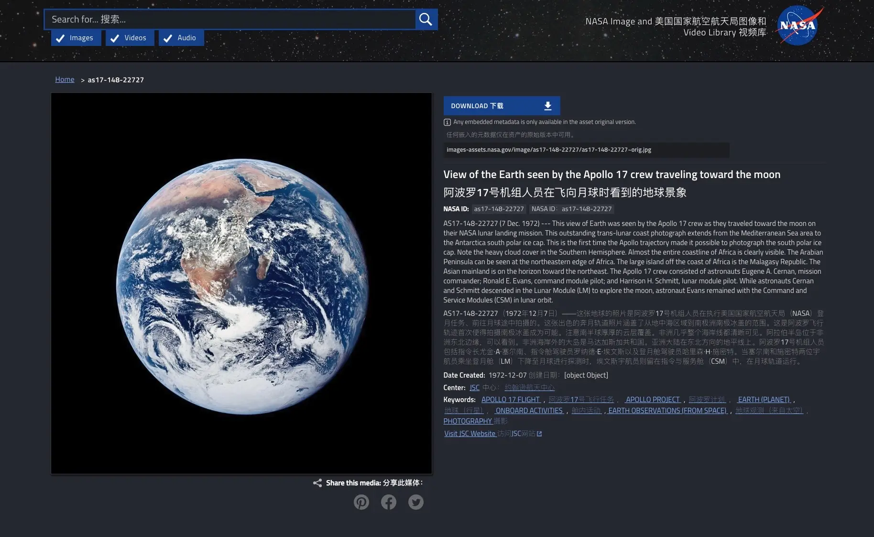Focus the Search for... input field
Image resolution: width=874 pixels, height=537 pixels.
[x=230, y=20]
